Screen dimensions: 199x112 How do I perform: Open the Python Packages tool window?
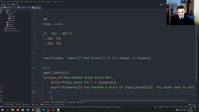coord(46,105)
